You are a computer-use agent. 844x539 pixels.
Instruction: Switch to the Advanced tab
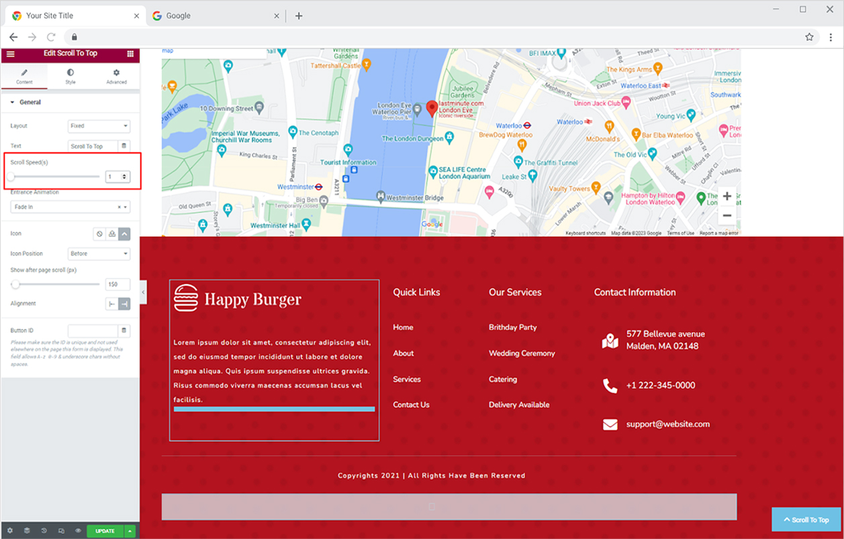click(116, 76)
